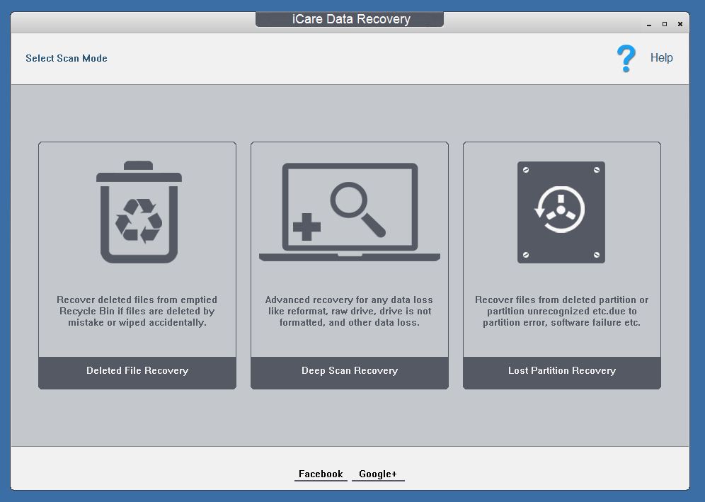Click the iCare Data Recovery title
The image size is (705, 502).
pos(350,19)
